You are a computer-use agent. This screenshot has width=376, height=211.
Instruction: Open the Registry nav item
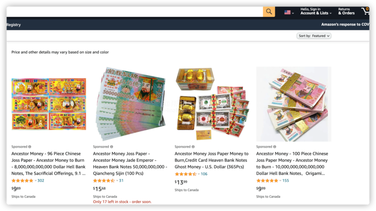[x=14, y=25]
